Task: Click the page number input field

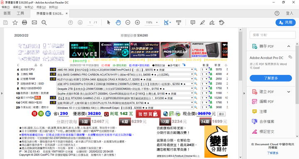Action: click(90, 22)
